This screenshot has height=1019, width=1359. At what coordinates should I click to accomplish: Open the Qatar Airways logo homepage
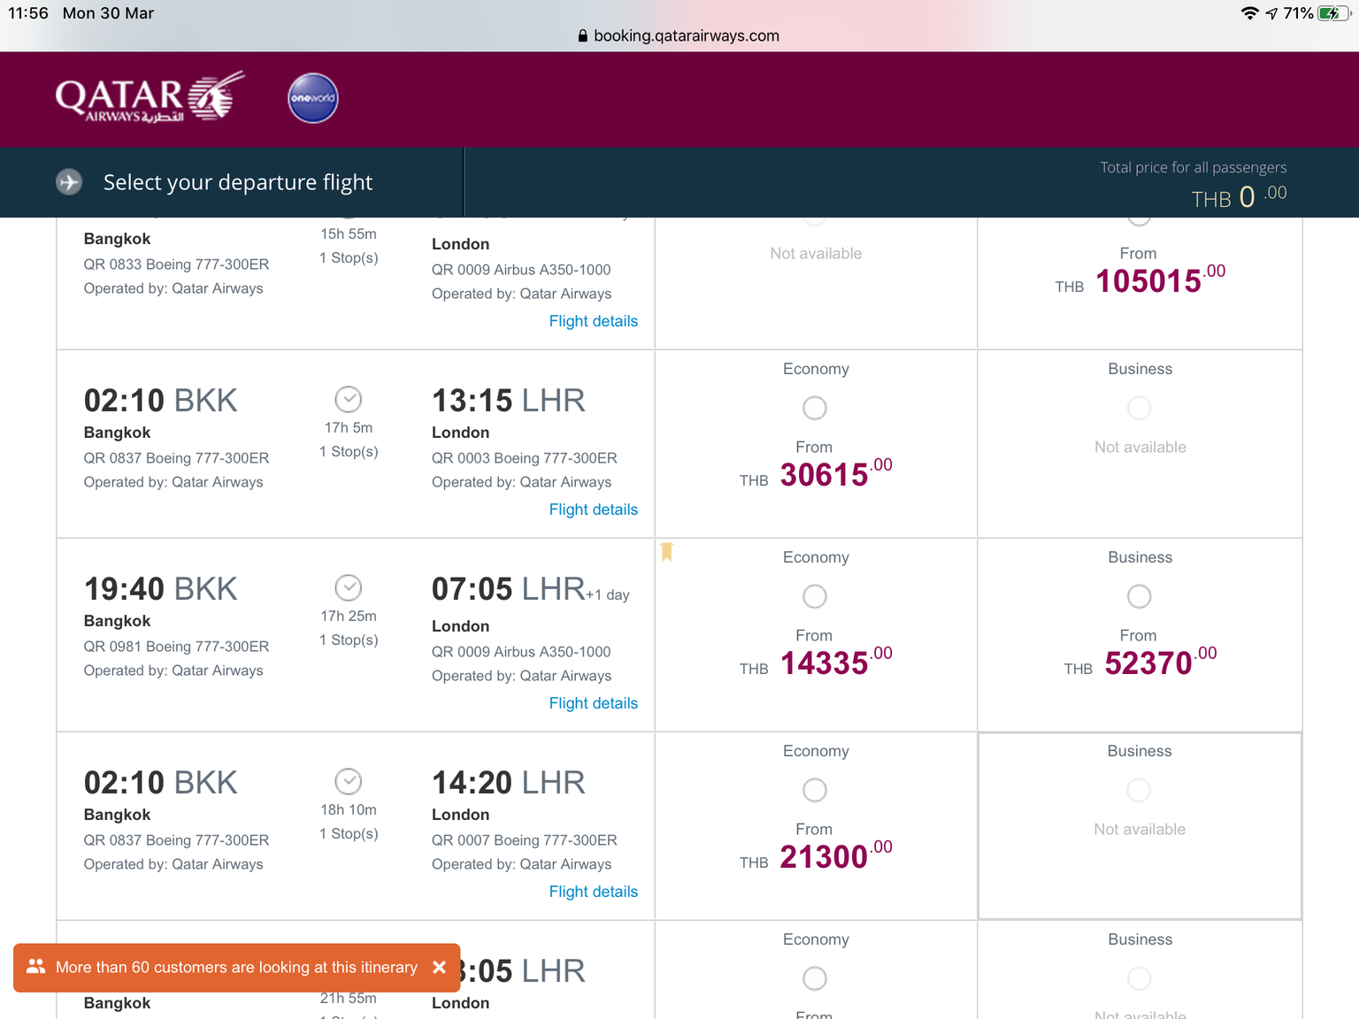tap(150, 97)
